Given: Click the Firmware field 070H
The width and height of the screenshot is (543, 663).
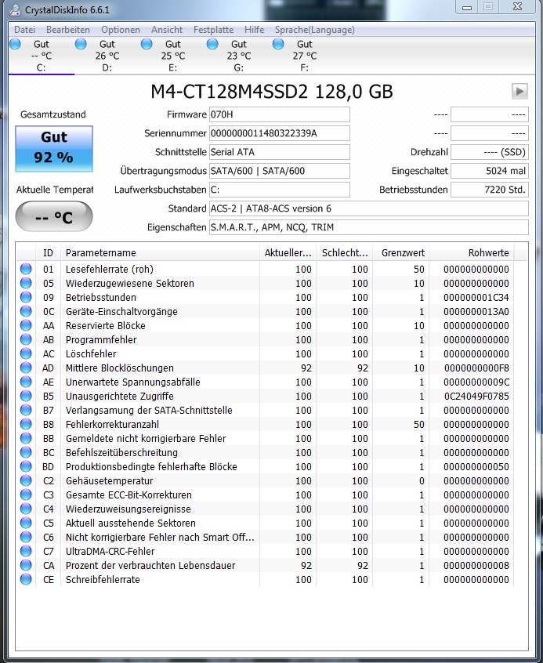Looking at the screenshot, I should tap(280, 114).
